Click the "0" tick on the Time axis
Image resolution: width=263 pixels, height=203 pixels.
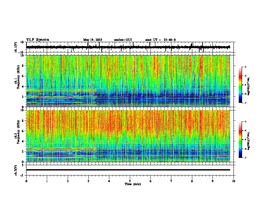click(26, 181)
